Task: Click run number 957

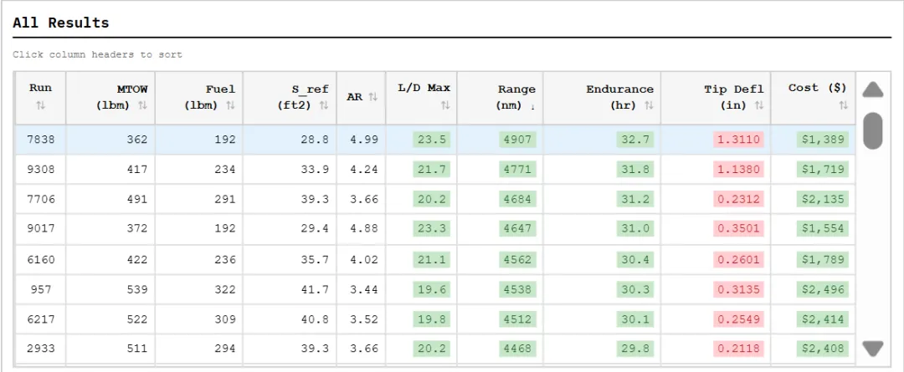Action: tap(40, 290)
